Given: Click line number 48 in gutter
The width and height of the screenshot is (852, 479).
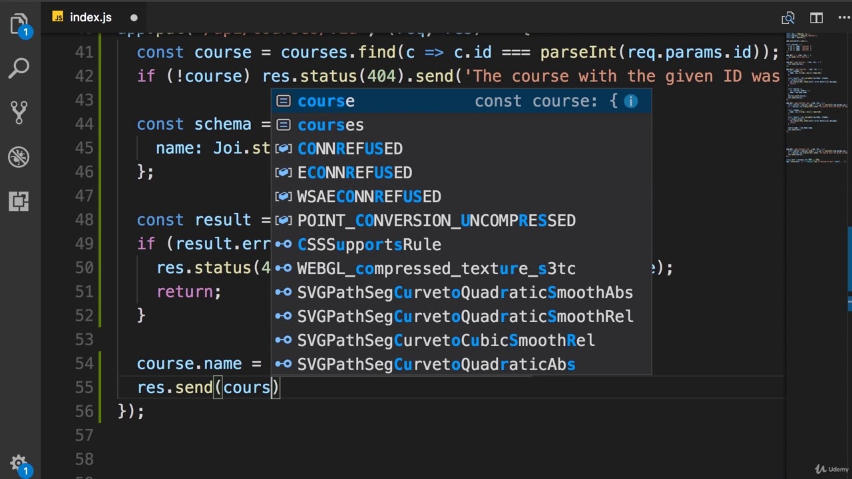Looking at the screenshot, I should pos(85,220).
